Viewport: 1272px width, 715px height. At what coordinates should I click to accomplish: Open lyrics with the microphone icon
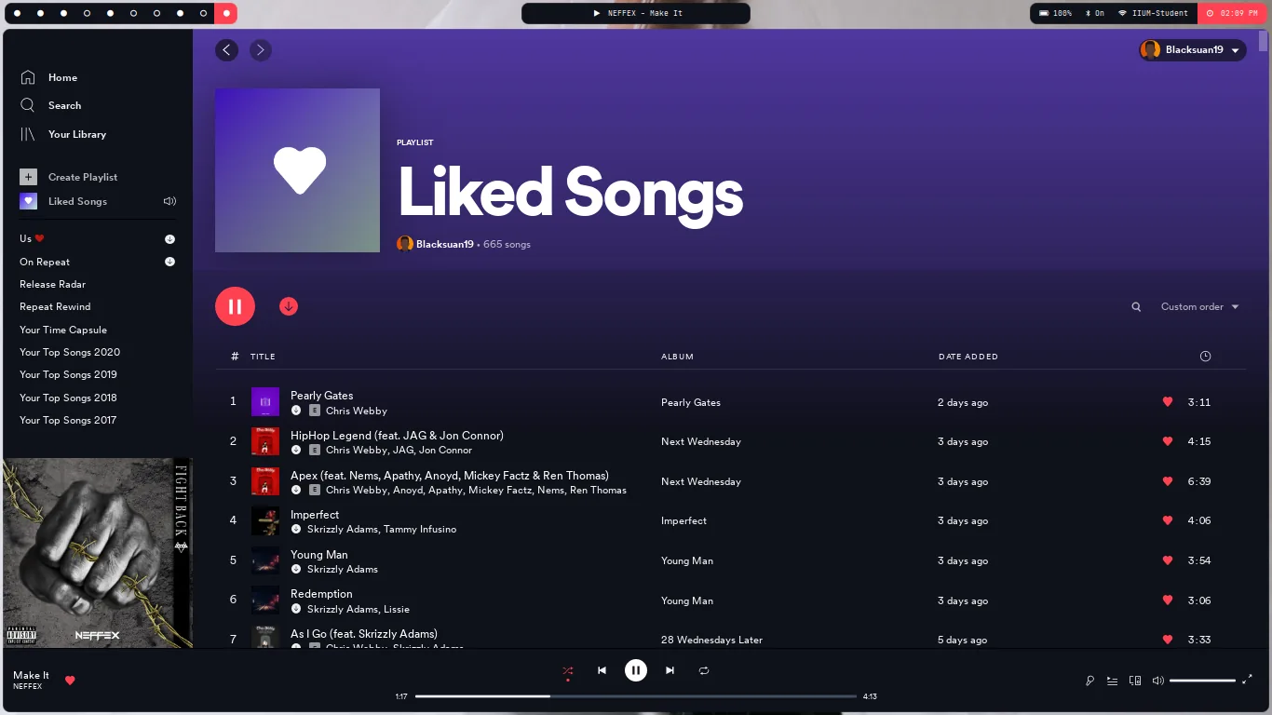[x=1089, y=681]
